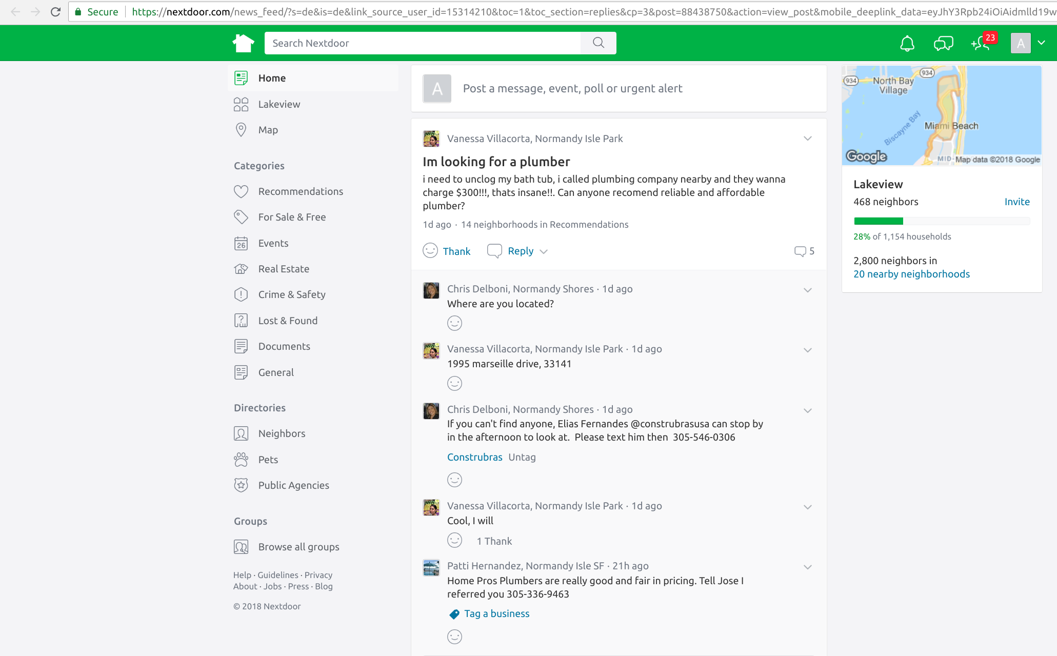Open browser page reload icon
1057x656 pixels.
tap(55, 12)
